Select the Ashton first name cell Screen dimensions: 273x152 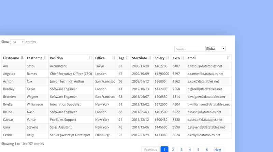(x=13, y=81)
